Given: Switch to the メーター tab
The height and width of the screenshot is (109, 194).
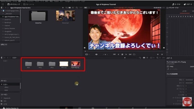Looking at the screenshot, I should tap(185, 11).
